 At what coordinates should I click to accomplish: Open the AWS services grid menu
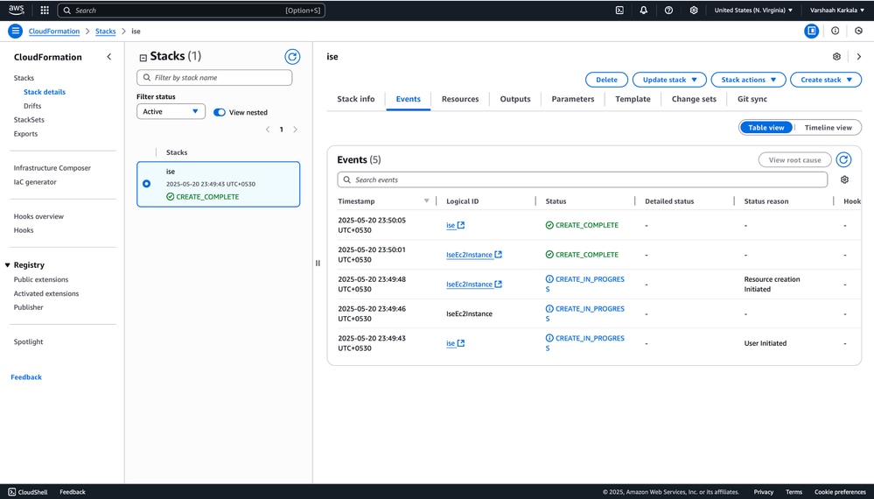click(x=45, y=11)
